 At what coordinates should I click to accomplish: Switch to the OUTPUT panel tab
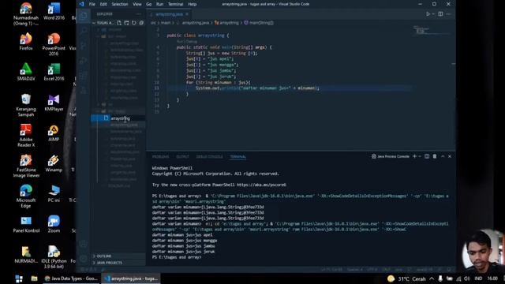[182, 157]
